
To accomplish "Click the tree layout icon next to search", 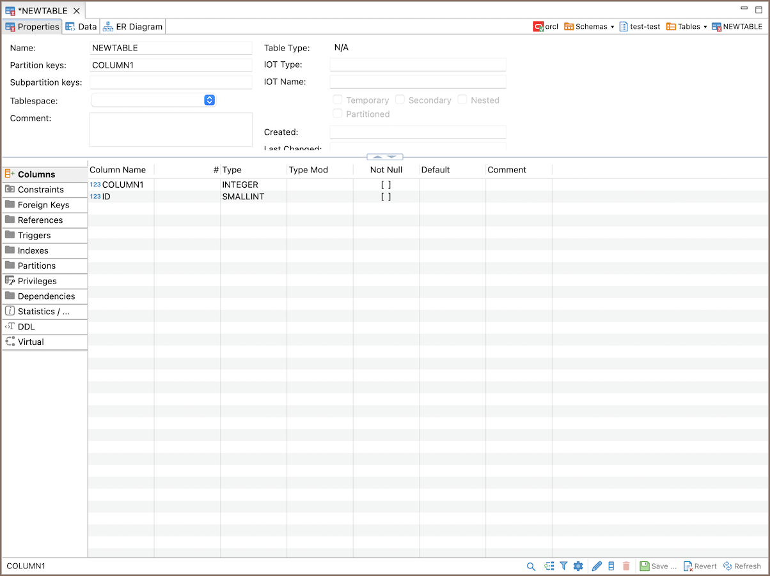I will [549, 566].
